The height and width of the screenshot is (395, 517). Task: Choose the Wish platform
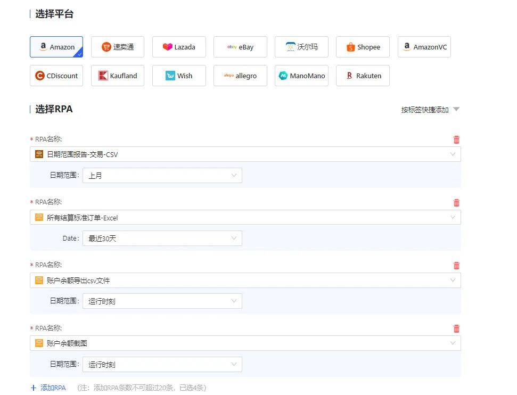click(x=179, y=76)
